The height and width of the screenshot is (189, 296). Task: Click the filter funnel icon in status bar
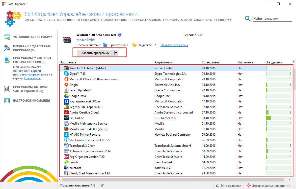coord(102,185)
